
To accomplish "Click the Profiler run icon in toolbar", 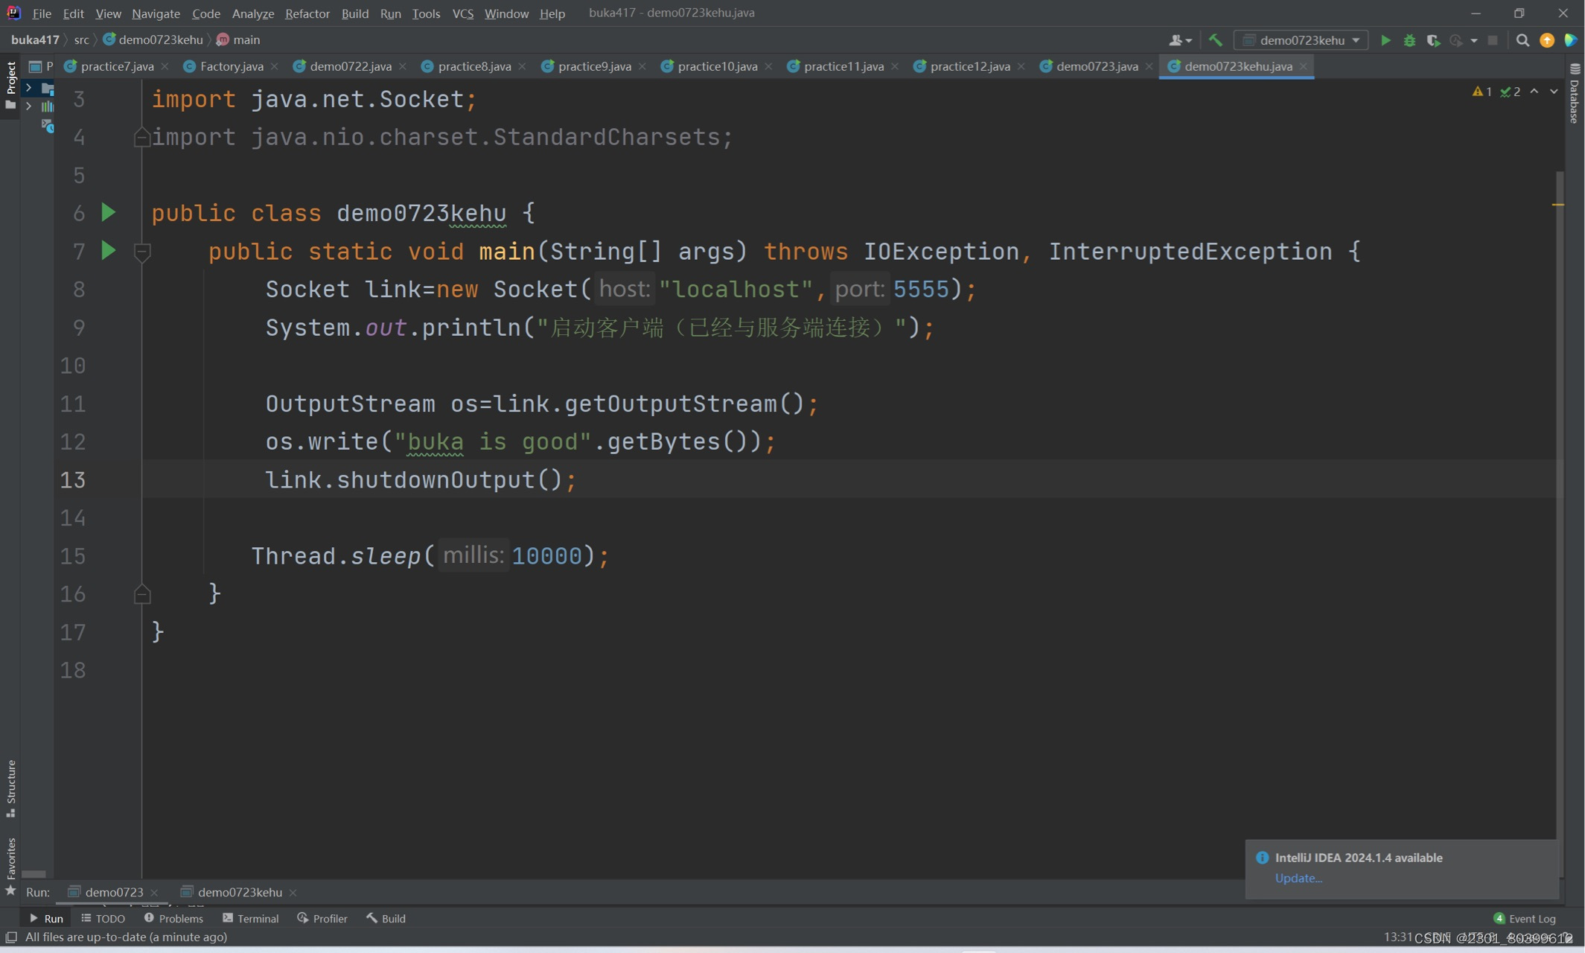I will click(x=1456, y=40).
